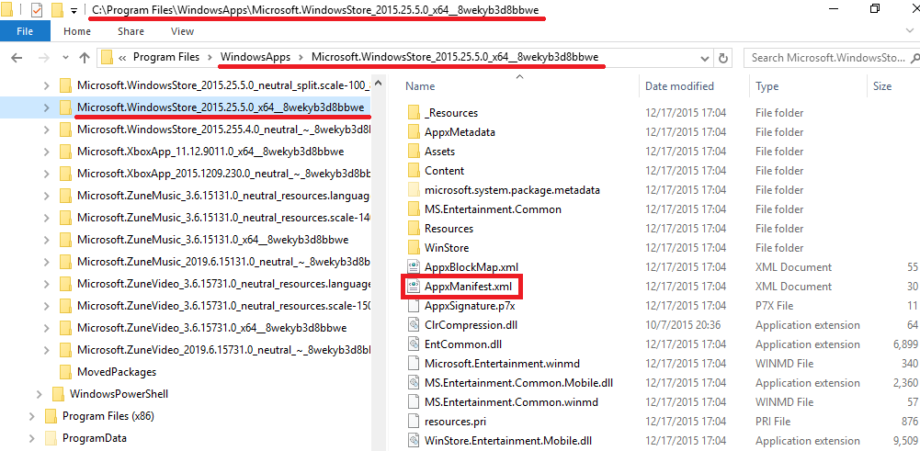Refresh the current folder view
The width and height of the screenshot is (920, 451).
point(723,58)
